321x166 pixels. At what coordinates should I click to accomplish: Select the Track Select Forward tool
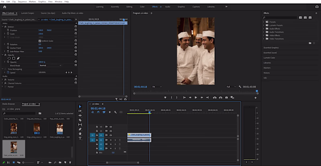tap(80, 111)
